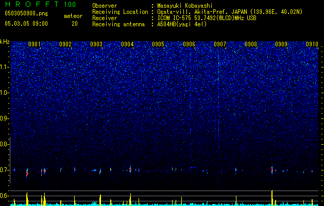324x206 pixels.
Task: Click the Observer label
Action: [x=105, y=6]
